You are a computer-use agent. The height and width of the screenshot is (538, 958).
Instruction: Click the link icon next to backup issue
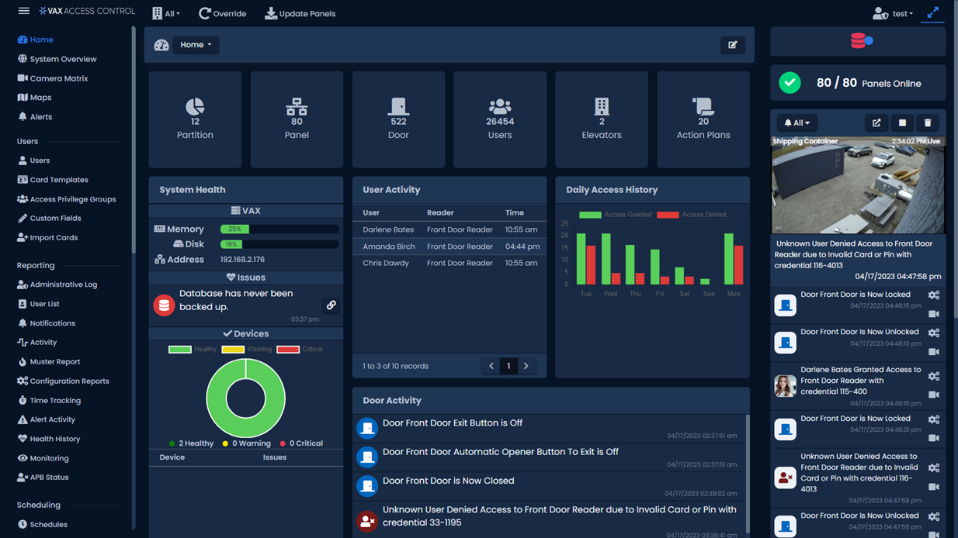tap(331, 305)
